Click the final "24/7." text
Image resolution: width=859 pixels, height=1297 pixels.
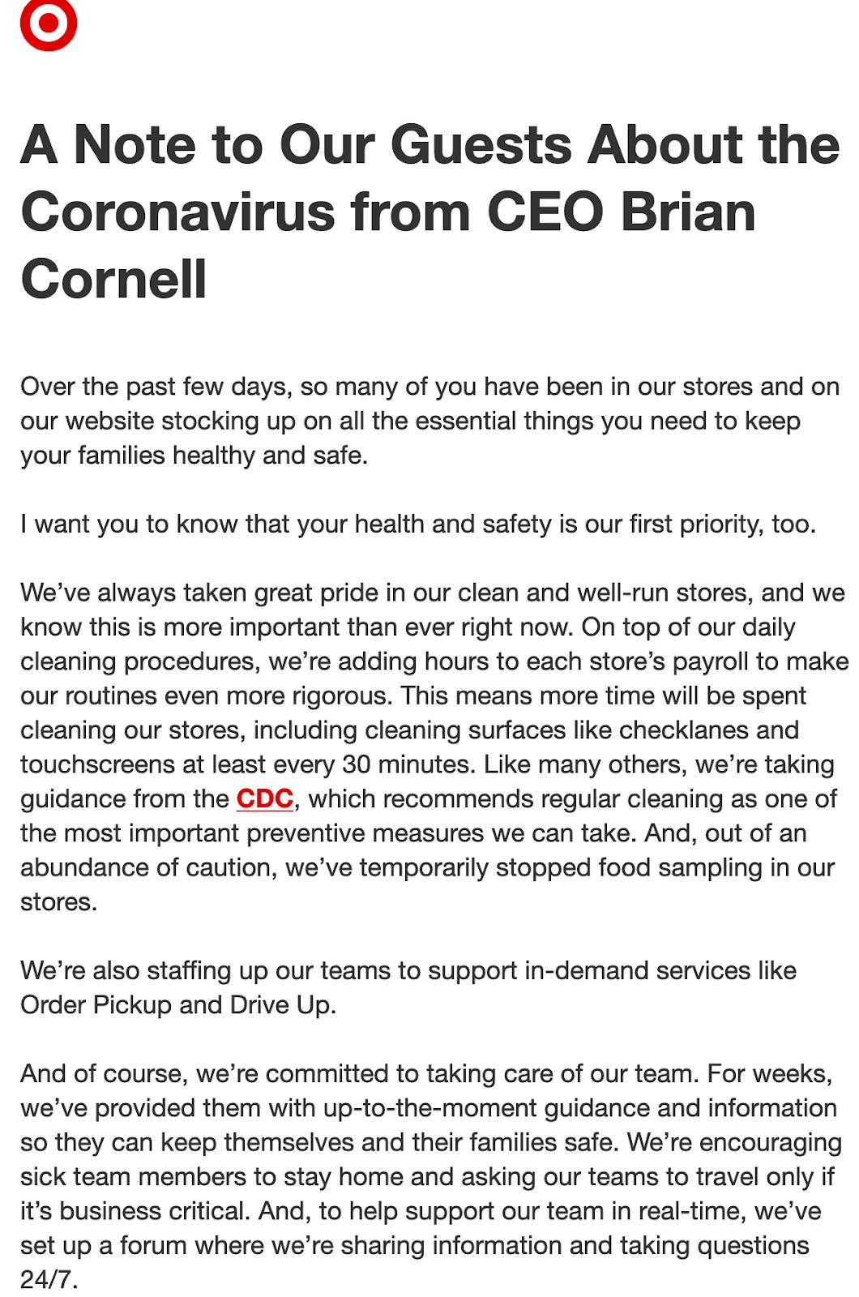point(49,1280)
